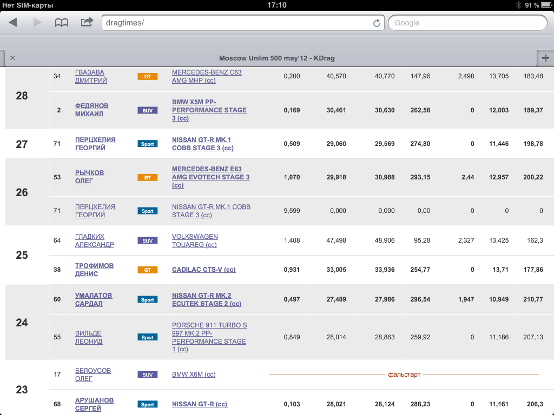Tap GT badge in ГВАЗАВА row
This screenshot has height=415, width=554.
tap(147, 76)
